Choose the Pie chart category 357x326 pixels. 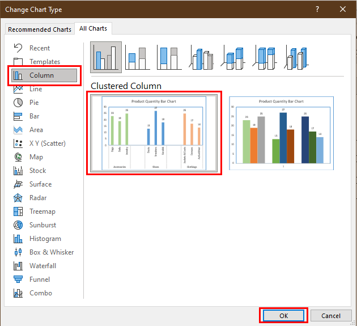44,103
